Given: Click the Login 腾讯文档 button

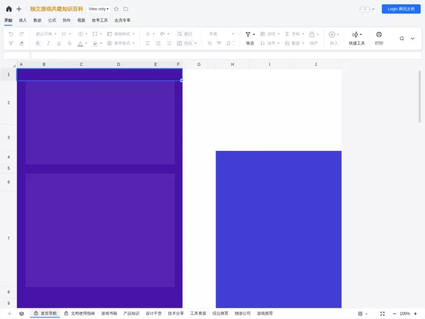Looking at the screenshot, I should [x=401, y=9].
